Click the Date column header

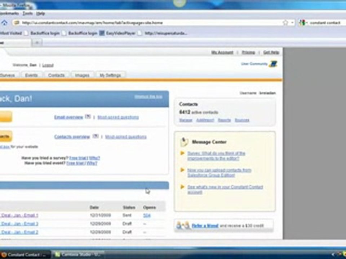pyautogui.click(x=94, y=207)
